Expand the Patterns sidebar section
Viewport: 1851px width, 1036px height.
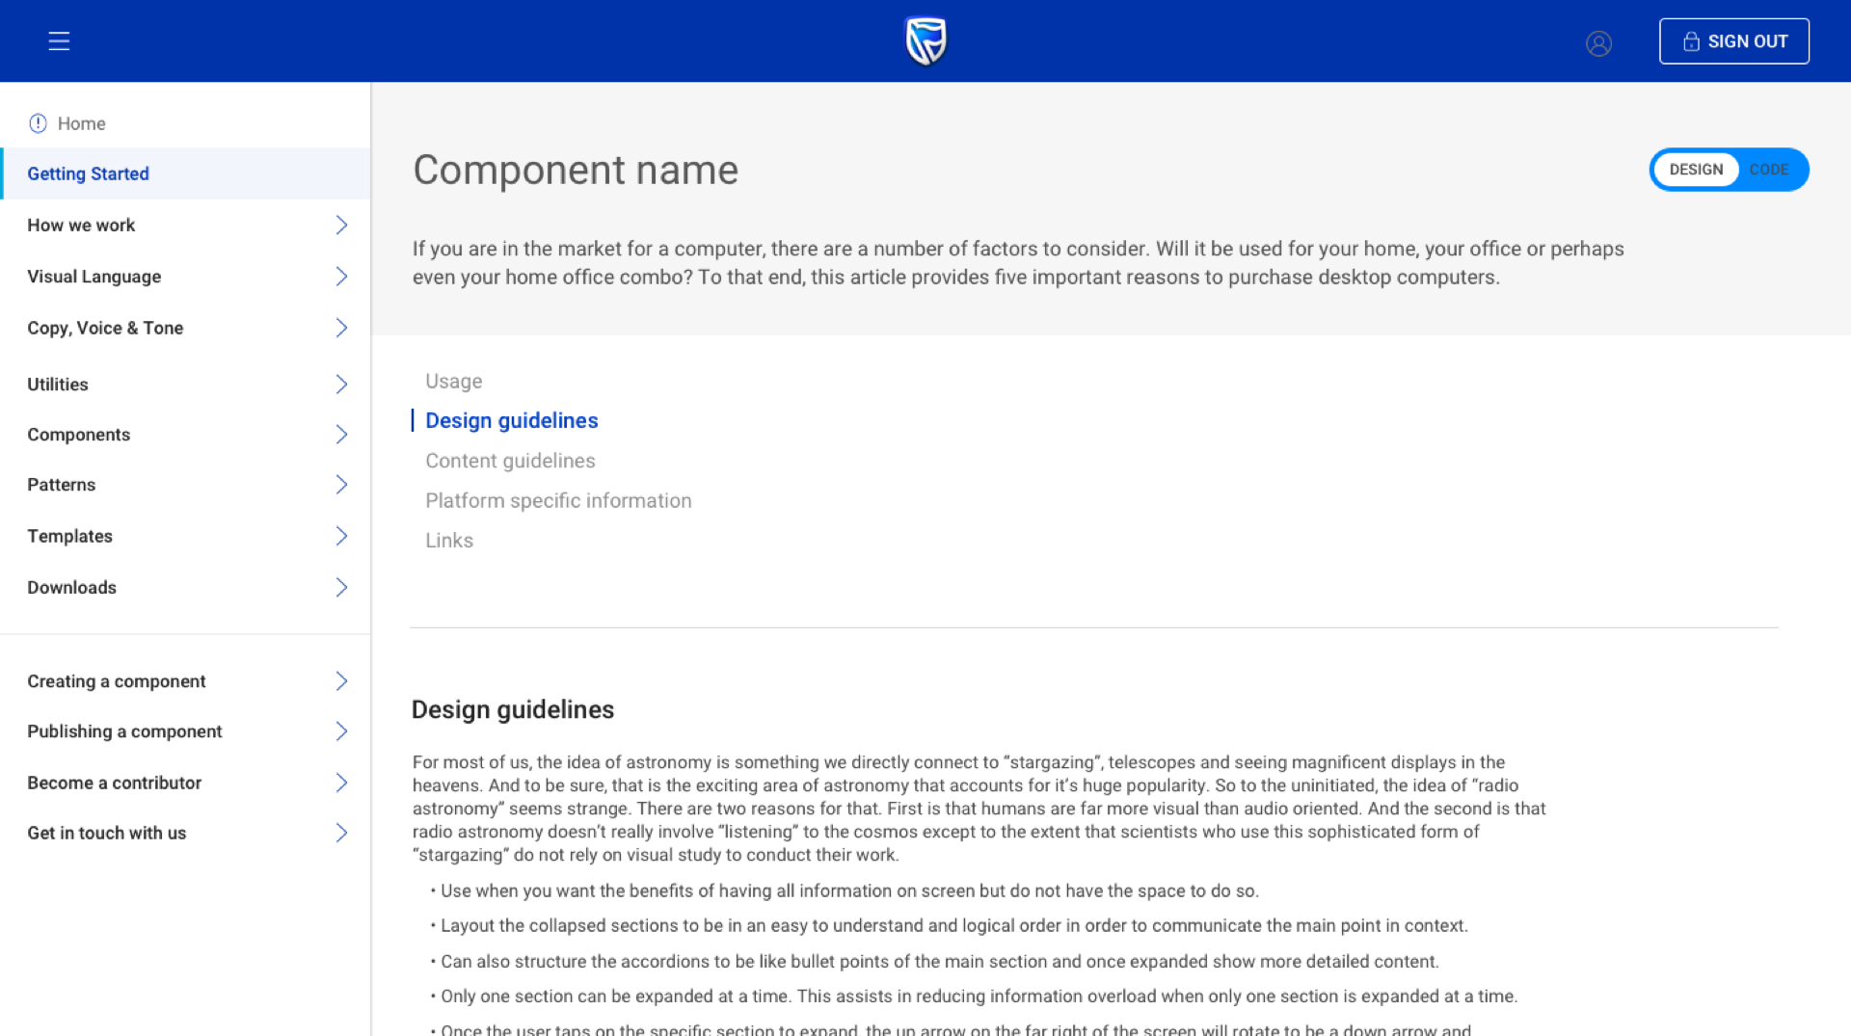tap(62, 485)
